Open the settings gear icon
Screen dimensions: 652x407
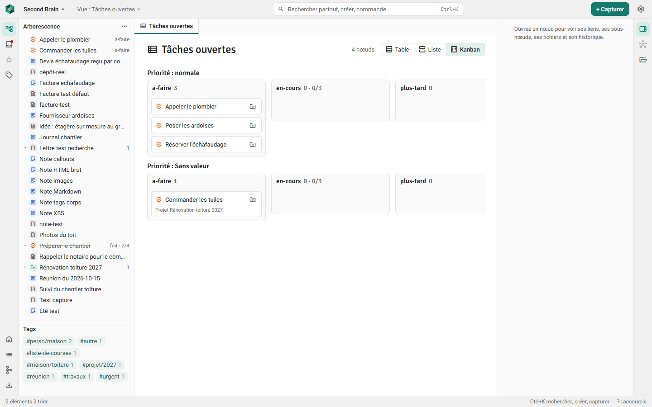pyautogui.click(x=641, y=9)
